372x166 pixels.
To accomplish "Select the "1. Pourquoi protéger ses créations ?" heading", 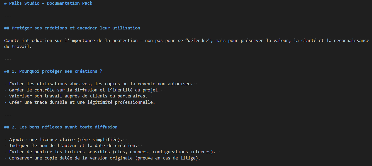I will point(61,71).
